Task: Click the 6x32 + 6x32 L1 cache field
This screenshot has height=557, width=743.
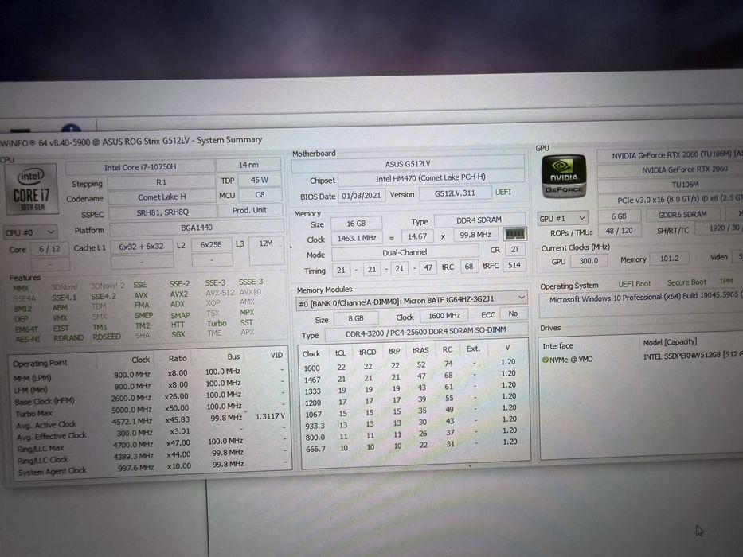Action: point(141,247)
